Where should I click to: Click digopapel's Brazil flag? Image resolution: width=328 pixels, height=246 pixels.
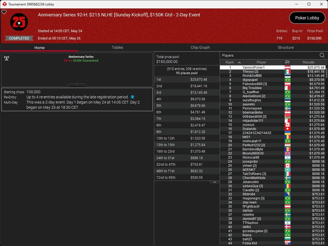point(288,80)
